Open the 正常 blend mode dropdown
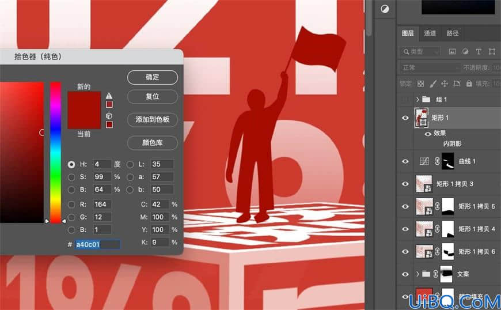 pyautogui.click(x=430, y=67)
